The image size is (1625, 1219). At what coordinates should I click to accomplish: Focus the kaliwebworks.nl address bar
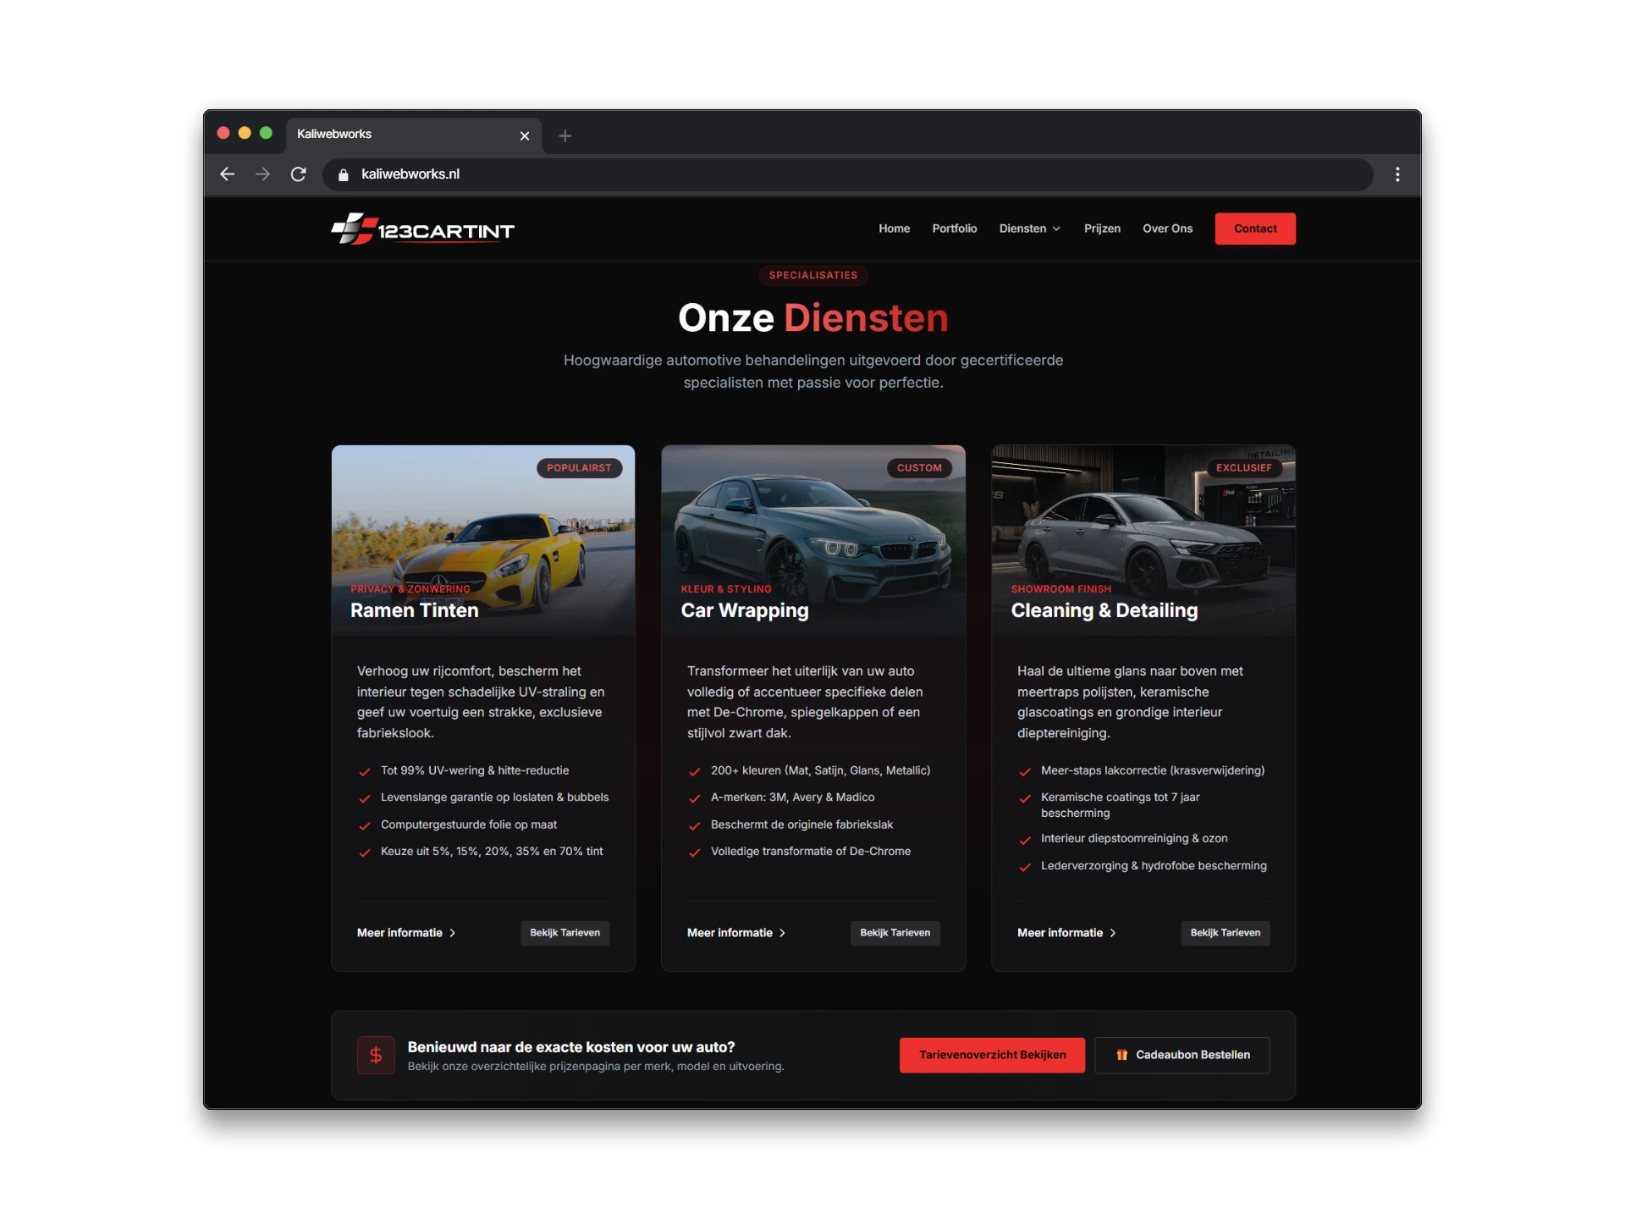click(x=846, y=174)
